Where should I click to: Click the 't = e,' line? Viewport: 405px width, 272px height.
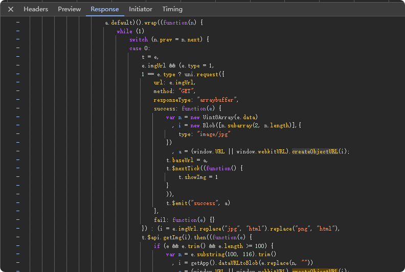[150, 57]
